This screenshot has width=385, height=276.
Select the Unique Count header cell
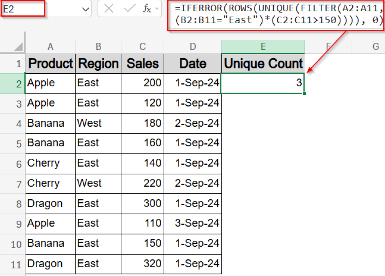pyautogui.click(x=263, y=64)
